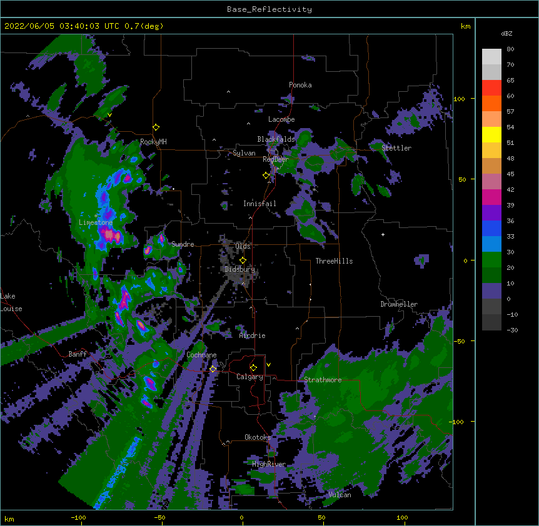Click the Okotoks town label
This screenshot has height=526, width=539.
(x=258, y=437)
